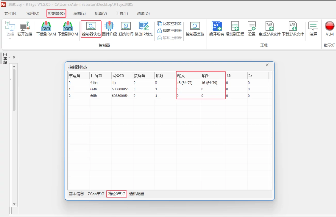Click the 下载到ROM icon
Viewport: 336px width, 217px height.
coord(67,29)
